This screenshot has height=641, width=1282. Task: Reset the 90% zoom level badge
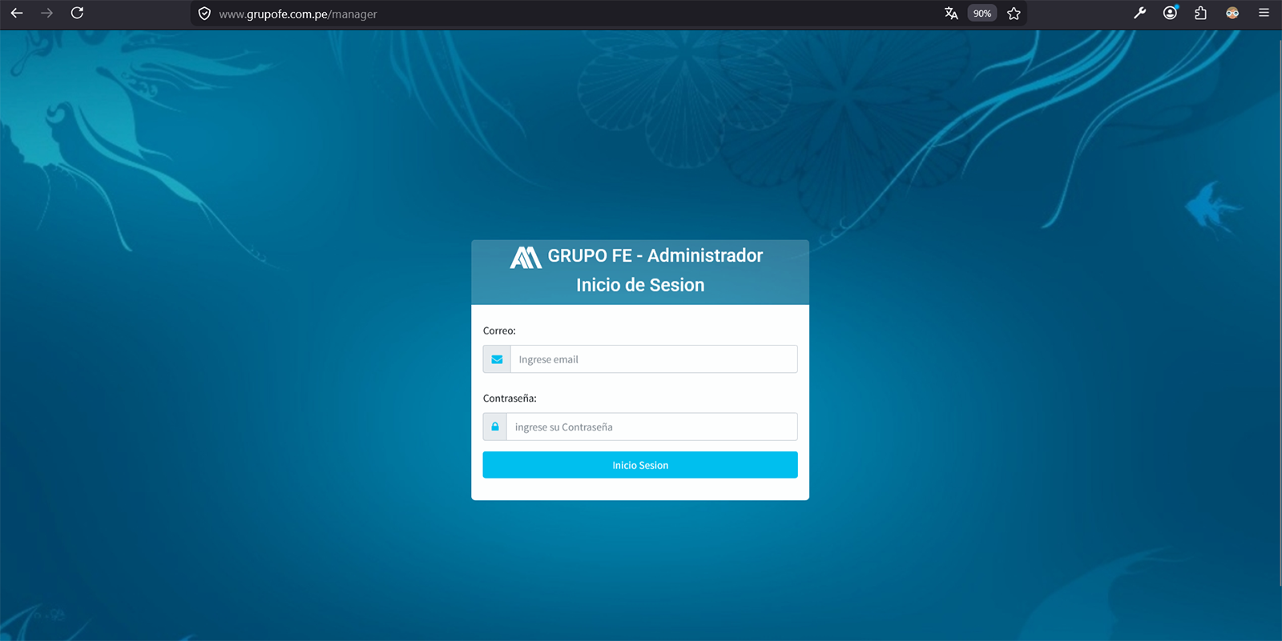click(x=982, y=14)
